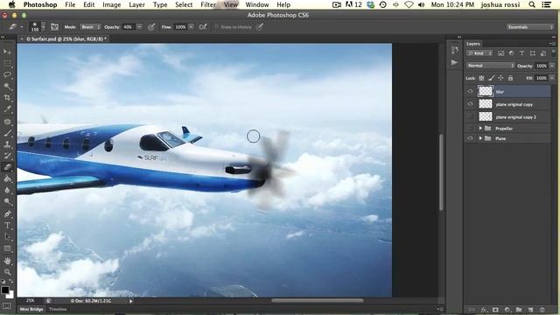Viewport: 560px width, 315px height.
Task: Open the Flow slider dropdown
Action: [x=191, y=27]
